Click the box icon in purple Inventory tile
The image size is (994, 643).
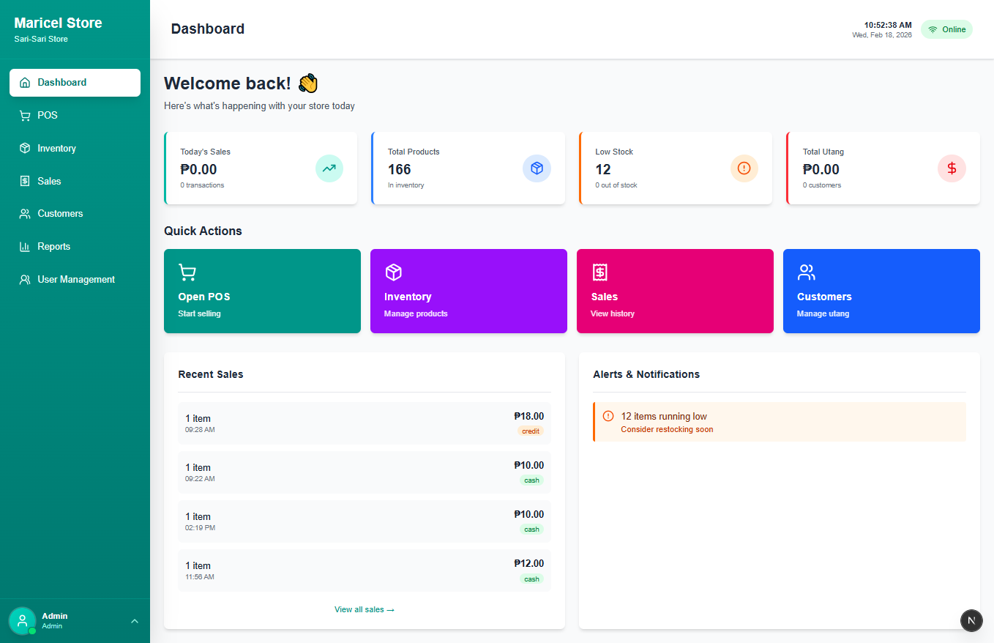coord(393,272)
